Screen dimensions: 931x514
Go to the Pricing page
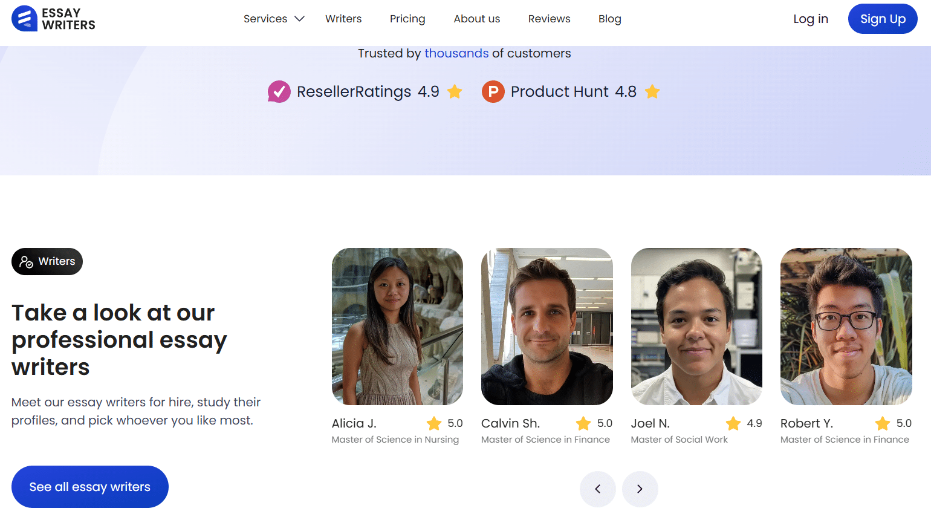point(407,19)
